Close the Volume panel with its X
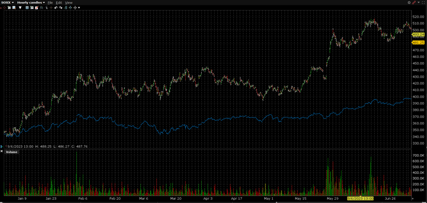 pos(2,151)
